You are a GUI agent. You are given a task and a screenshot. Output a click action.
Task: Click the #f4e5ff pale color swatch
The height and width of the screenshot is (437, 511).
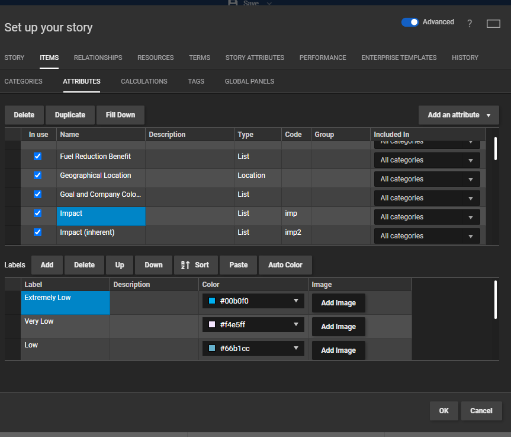[212, 324]
